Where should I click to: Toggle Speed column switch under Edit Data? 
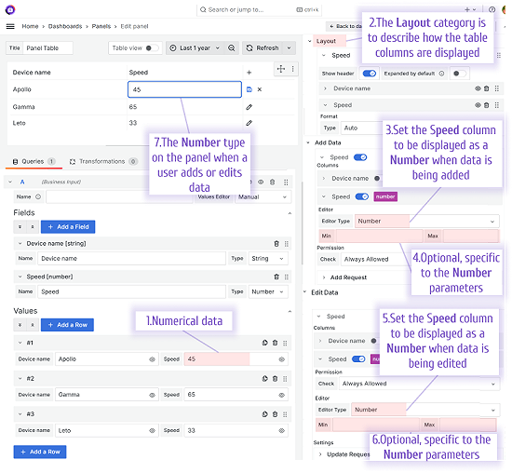click(358, 359)
